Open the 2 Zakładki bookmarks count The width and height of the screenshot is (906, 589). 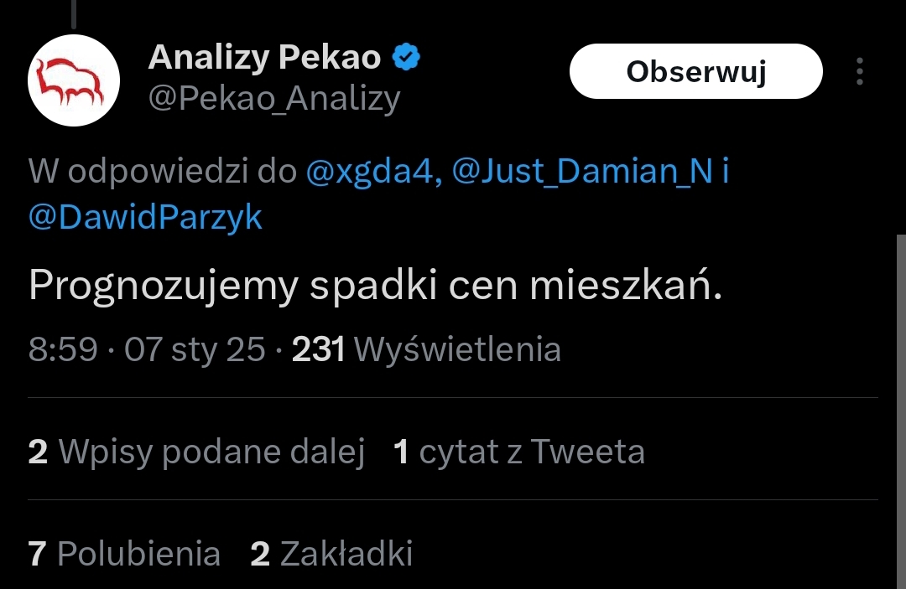coord(331,554)
